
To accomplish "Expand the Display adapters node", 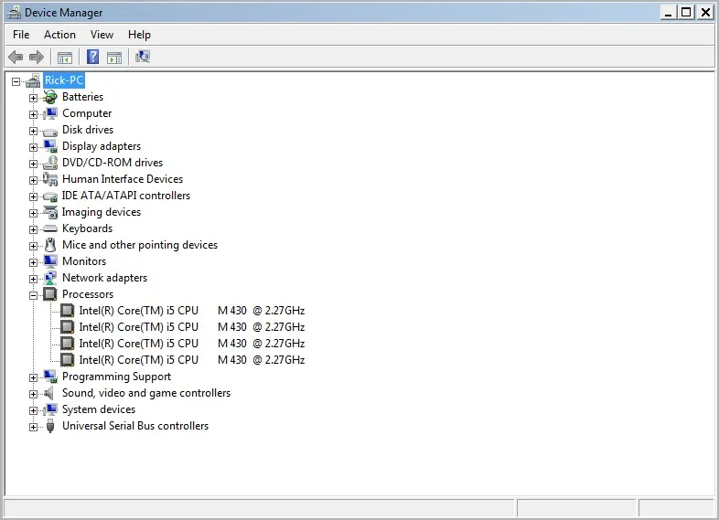I will pos(33,147).
